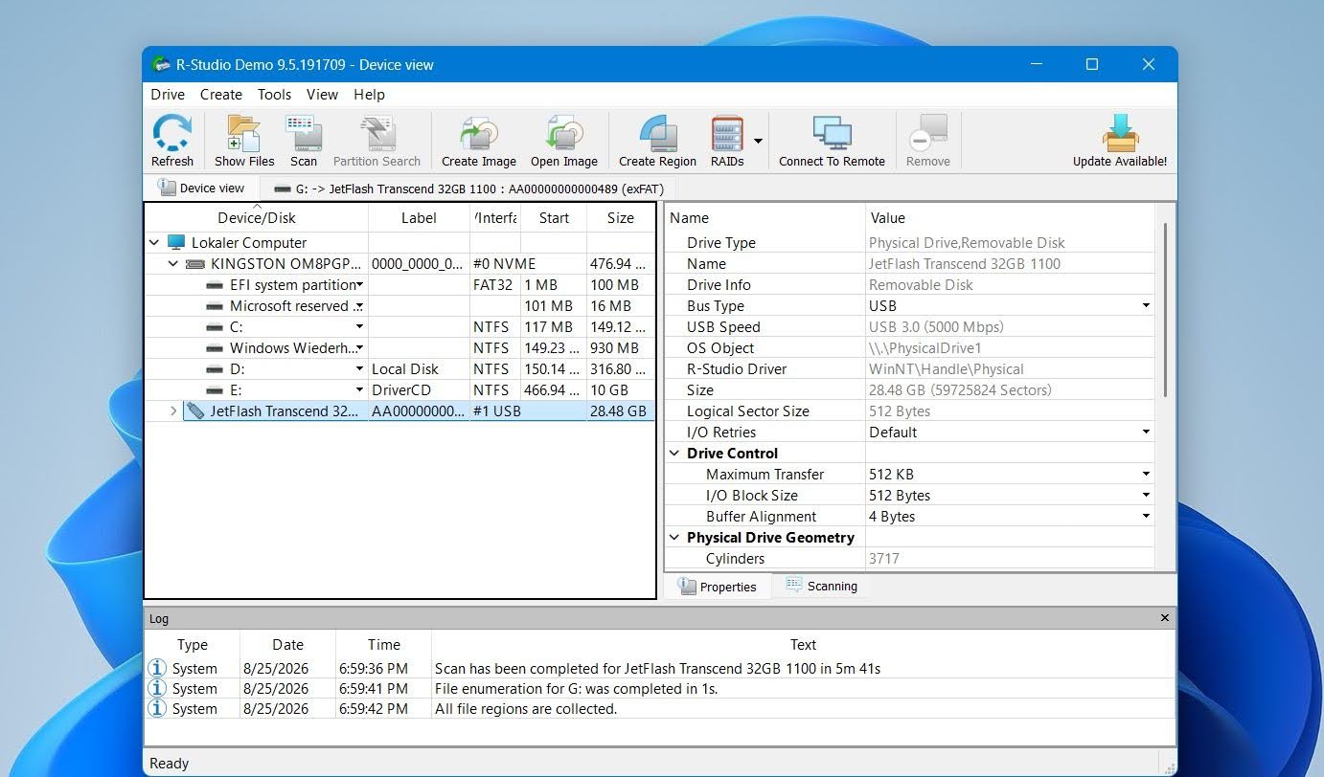
Task: Click the Local Disk label cell
Action: point(419,369)
